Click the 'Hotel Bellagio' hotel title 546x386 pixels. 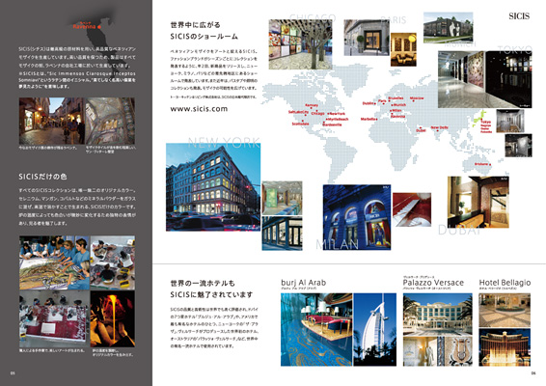(505, 283)
